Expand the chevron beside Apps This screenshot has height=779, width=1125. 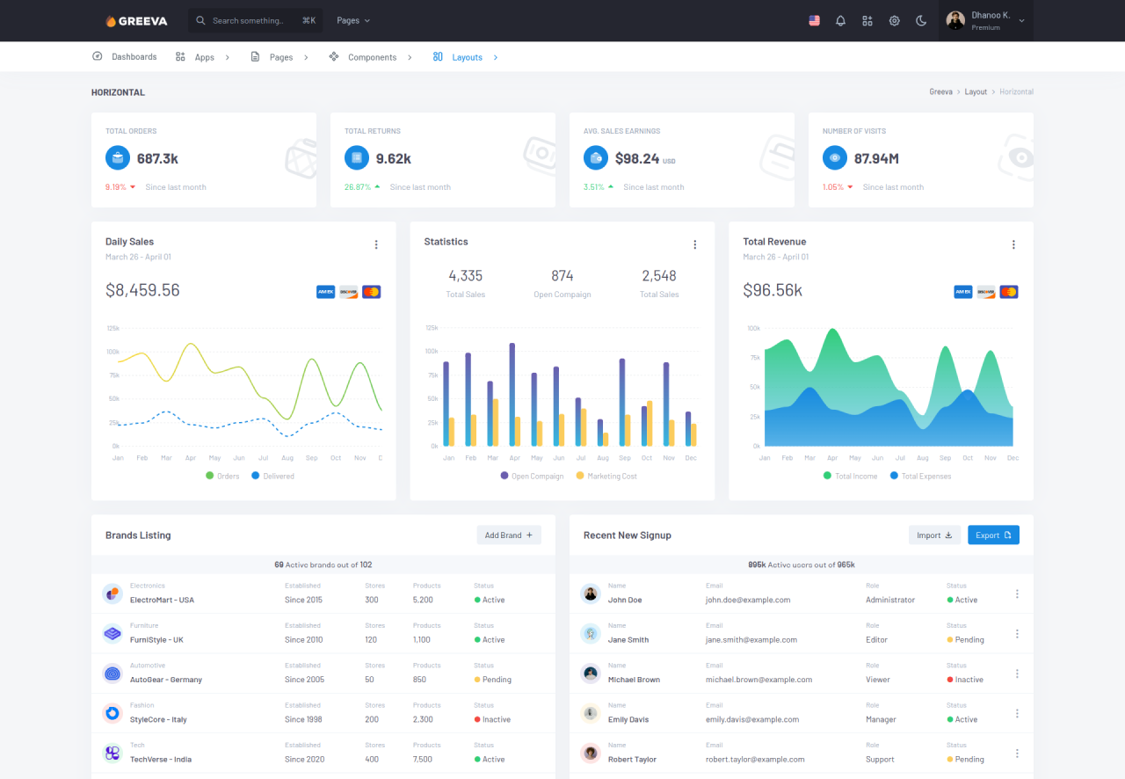point(228,57)
